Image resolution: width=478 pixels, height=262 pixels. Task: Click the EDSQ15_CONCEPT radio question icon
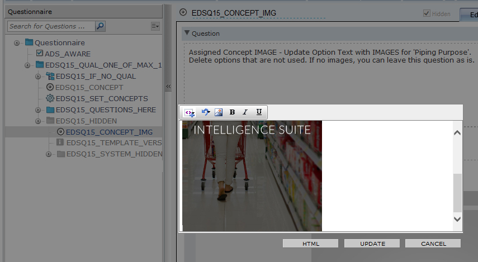pos(50,87)
